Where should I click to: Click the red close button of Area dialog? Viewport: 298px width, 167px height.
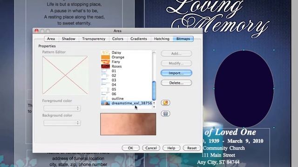click(36, 31)
